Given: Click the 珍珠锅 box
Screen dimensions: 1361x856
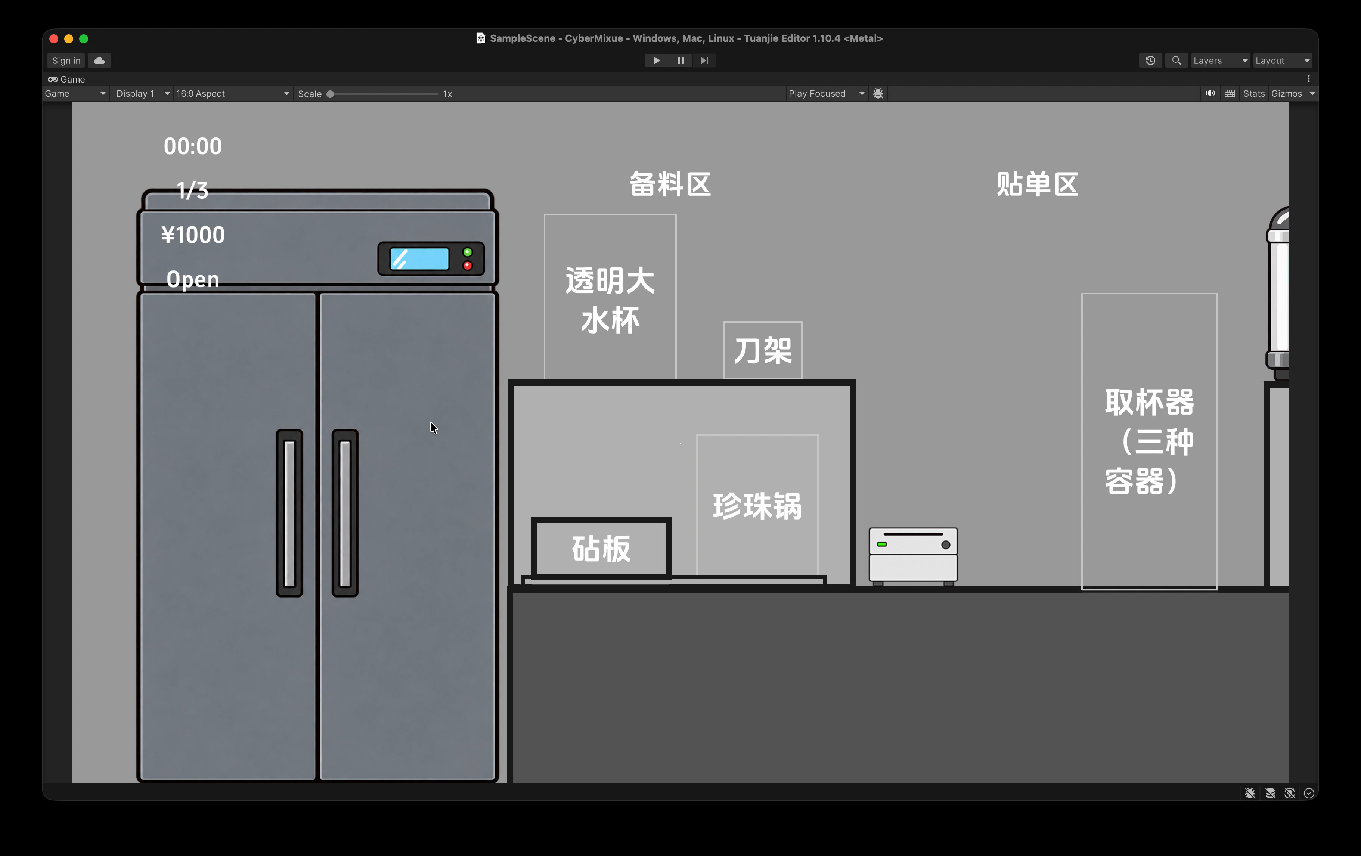Looking at the screenshot, I should (757, 505).
